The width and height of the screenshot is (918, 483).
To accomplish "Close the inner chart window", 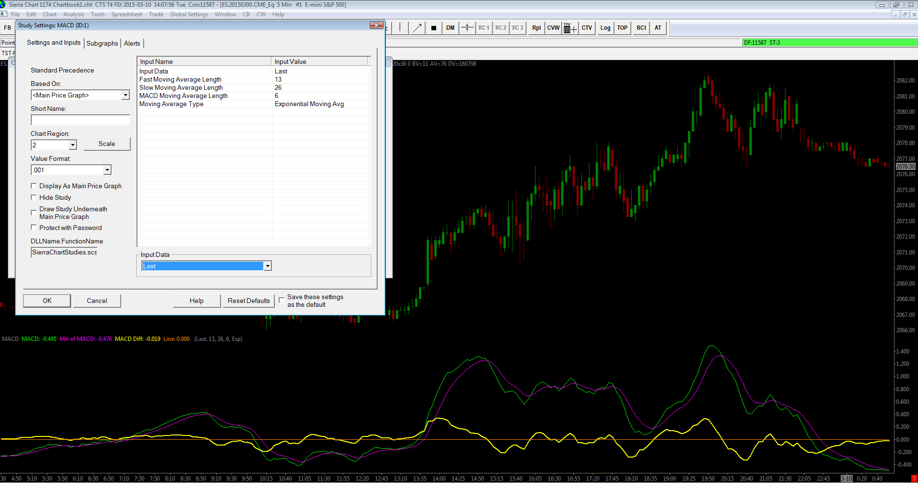I will [x=914, y=14].
